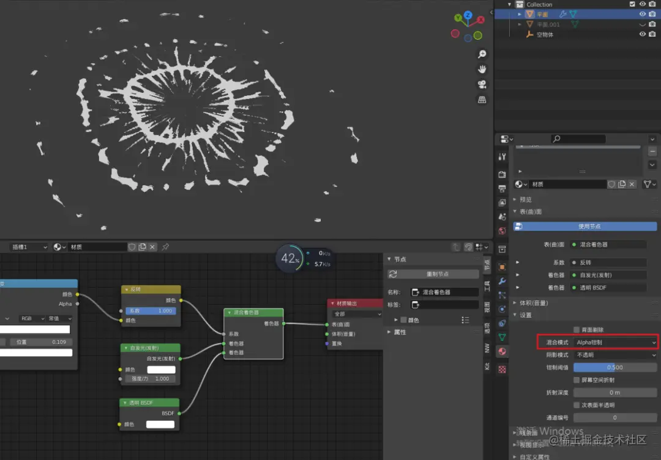Open the Texture properties checker icon
Screen dimensions: 661x460
pyautogui.click(x=502, y=370)
